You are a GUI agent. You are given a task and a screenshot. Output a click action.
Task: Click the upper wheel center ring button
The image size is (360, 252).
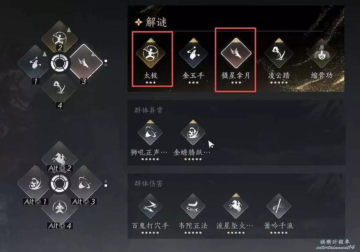(60, 63)
